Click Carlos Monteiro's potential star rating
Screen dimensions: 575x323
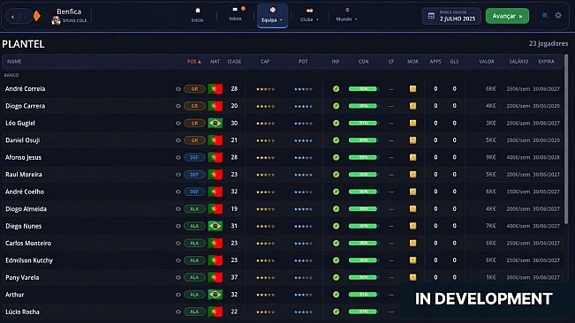(303, 244)
